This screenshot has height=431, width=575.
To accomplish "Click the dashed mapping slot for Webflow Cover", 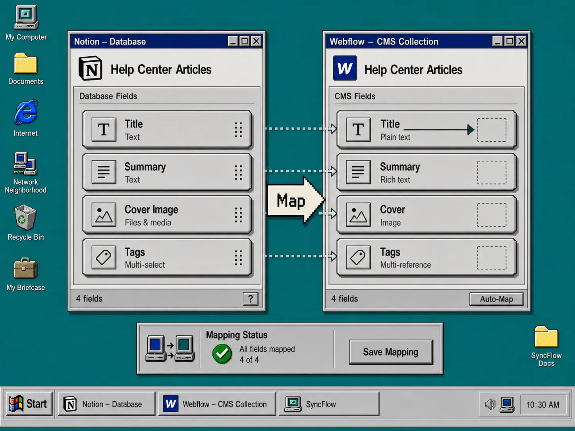I will tap(492, 215).
